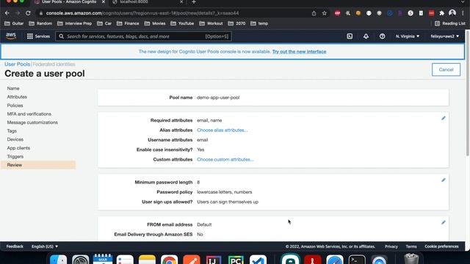Click the share icon in the address bar

point(314,13)
